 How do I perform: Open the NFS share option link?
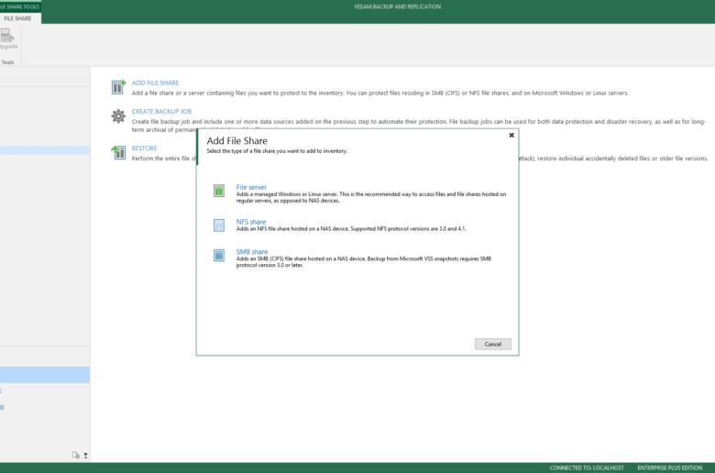tap(251, 222)
